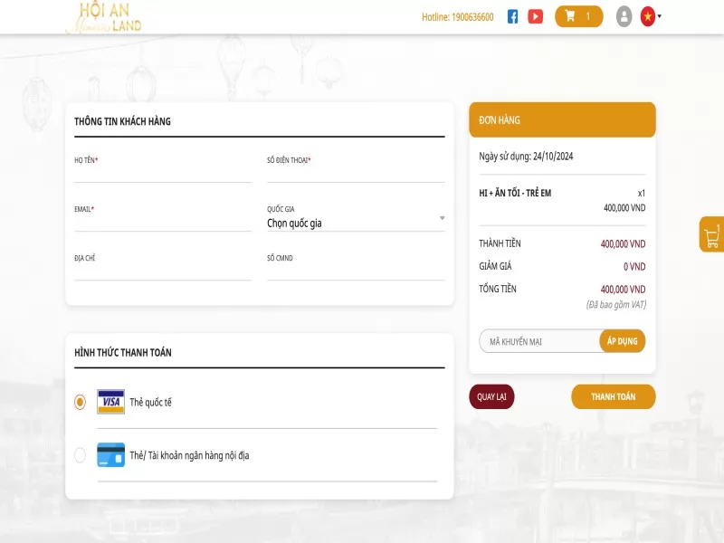Focus the Email input field
This screenshot has height=543, width=724.
coord(163,223)
